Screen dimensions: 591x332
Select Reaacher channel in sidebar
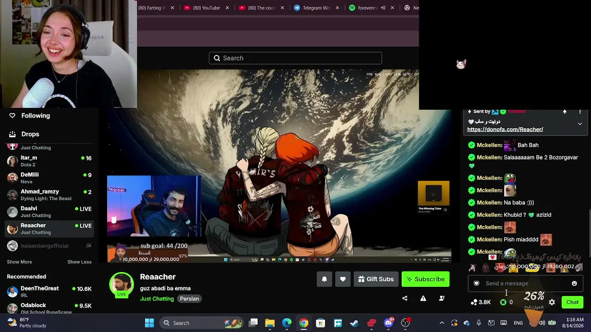pos(49,229)
